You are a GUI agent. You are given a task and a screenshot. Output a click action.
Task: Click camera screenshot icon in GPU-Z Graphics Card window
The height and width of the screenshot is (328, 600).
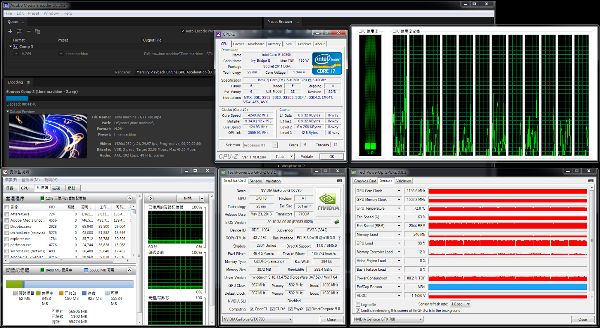(339, 180)
